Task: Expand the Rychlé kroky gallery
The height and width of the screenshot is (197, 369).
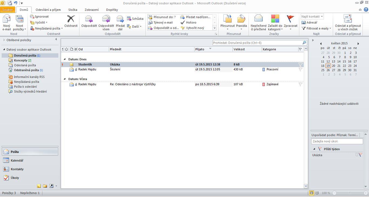Action: [215, 28]
